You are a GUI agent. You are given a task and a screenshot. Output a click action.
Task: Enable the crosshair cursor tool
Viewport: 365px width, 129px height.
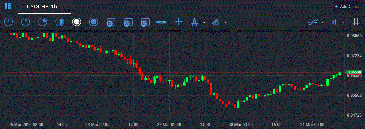pos(179,22)
